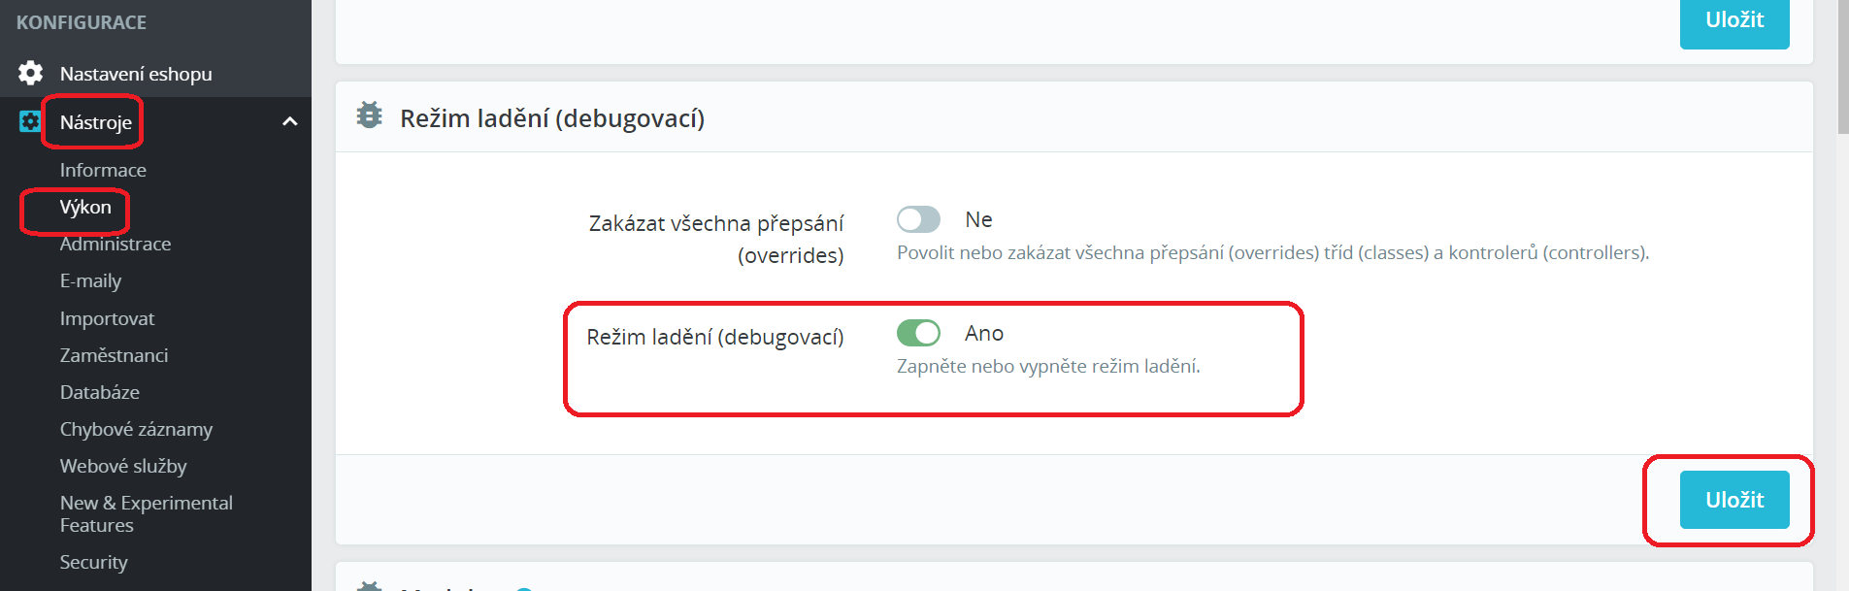The height and width of the screenshot is (591, 1849).
Task: Click the Nástroje puzzle-gear icon
Action: (30, 121)
